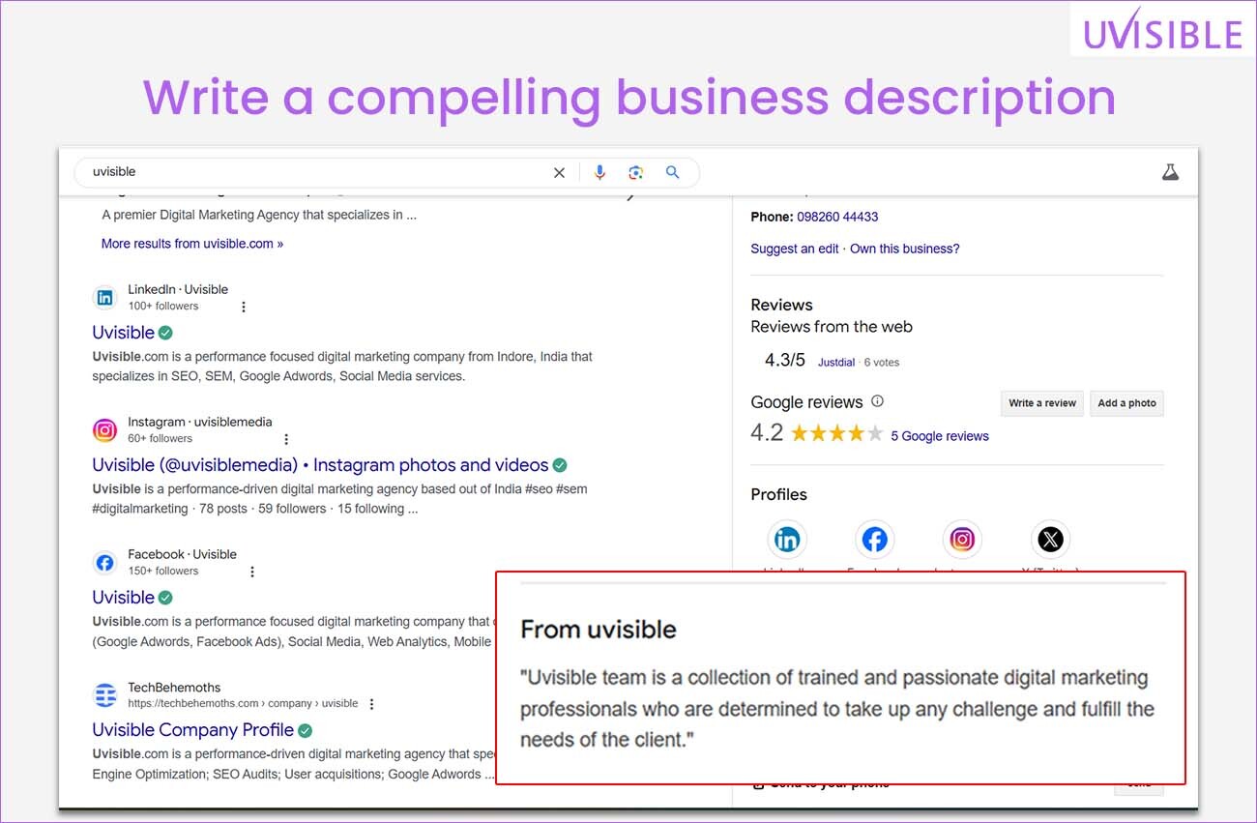
Task: Start voice search with microphone icon
Action: pyautogui.click(x=599, y=172)
